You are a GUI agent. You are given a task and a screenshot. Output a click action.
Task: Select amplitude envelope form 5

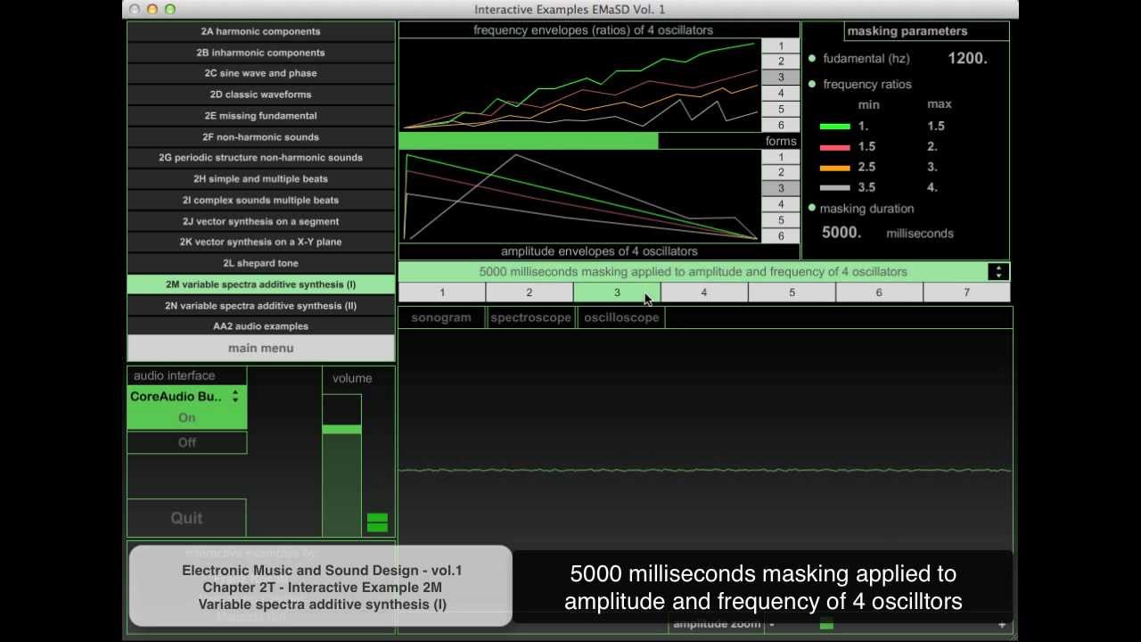(x=781, y=220)
